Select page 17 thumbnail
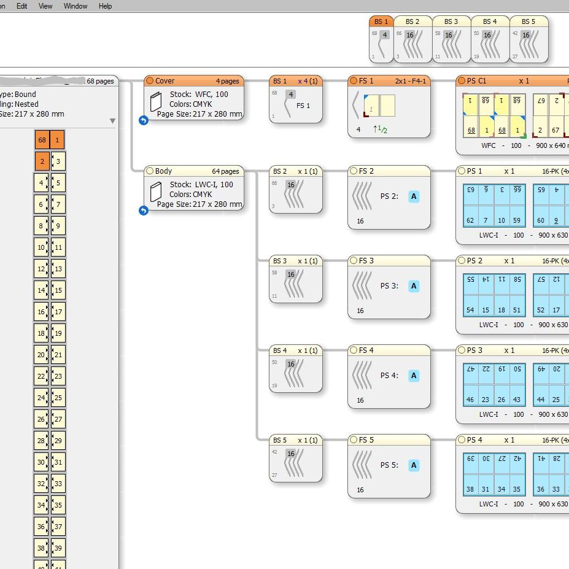 (58, 312)
